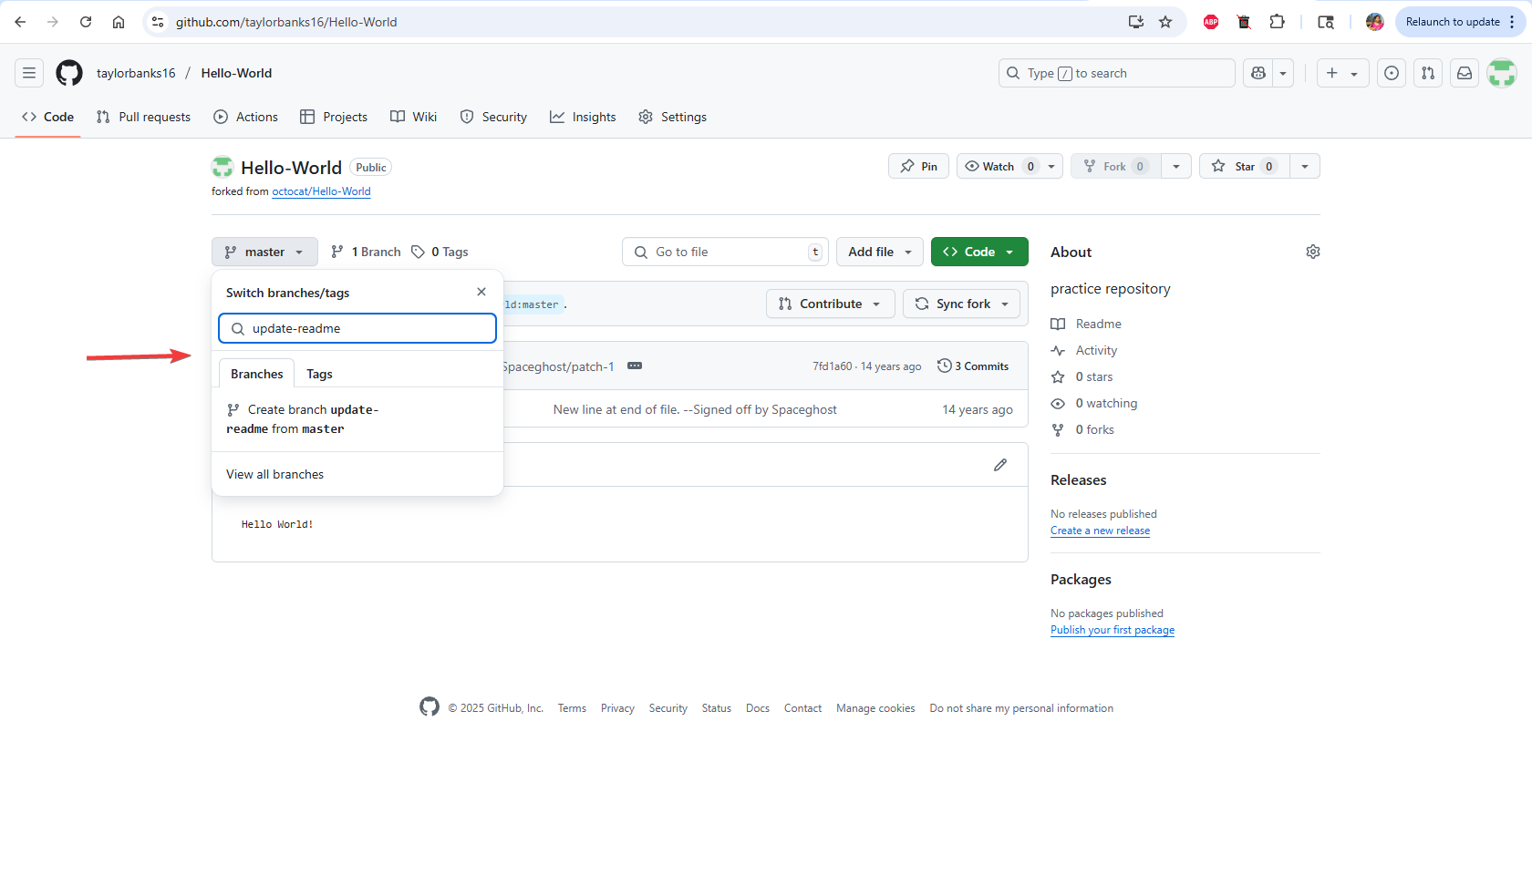This screenshot has width=1532, height=876.
Task: Open Readme link in About section
Action: [1086, 324]
